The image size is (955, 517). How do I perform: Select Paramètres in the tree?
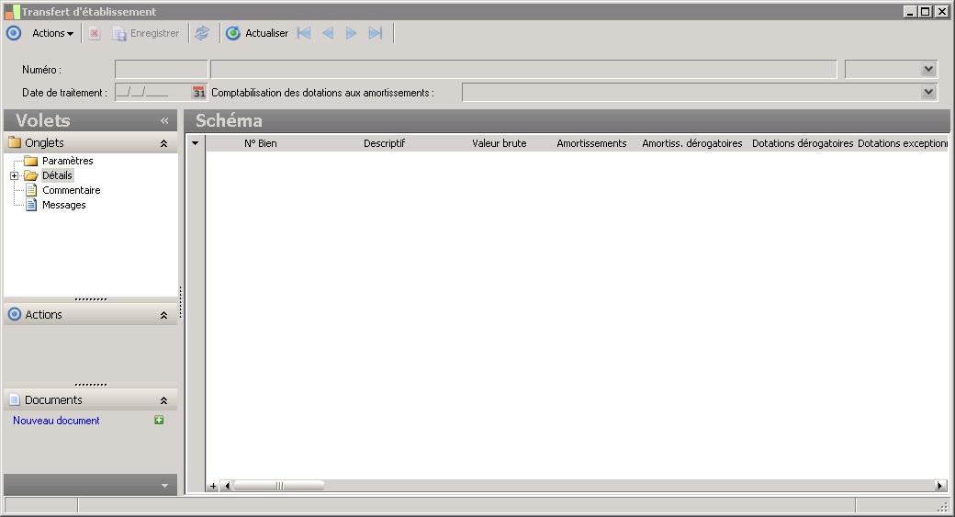68,161
